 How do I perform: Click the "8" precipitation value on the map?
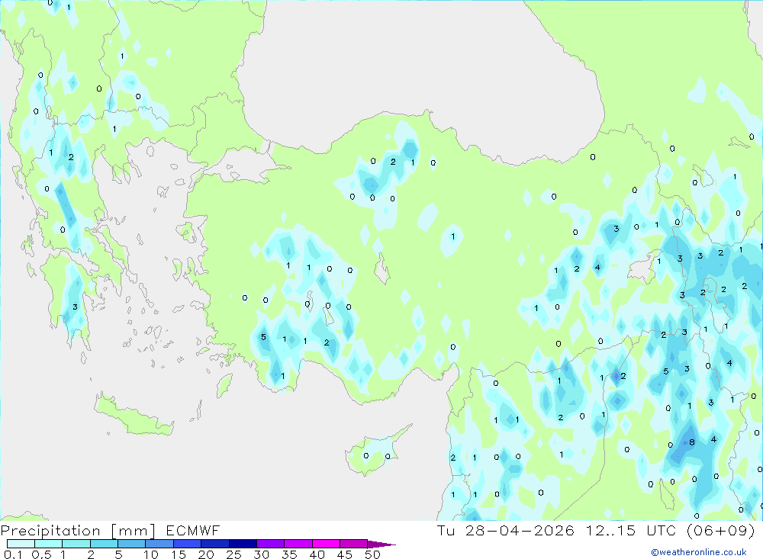click(x=692, y=442)
